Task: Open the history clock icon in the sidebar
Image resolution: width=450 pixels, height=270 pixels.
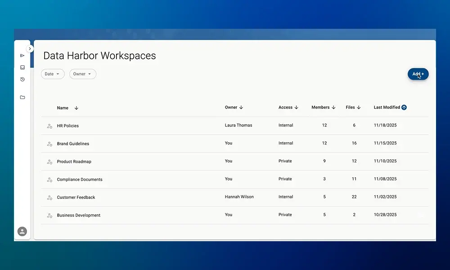Action: [22, 80]
